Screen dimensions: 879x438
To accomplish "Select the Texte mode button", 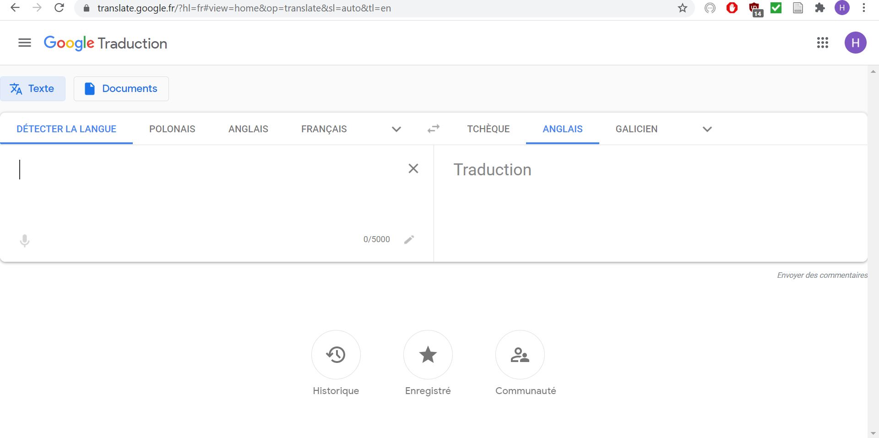I will [x=33, y=89].
